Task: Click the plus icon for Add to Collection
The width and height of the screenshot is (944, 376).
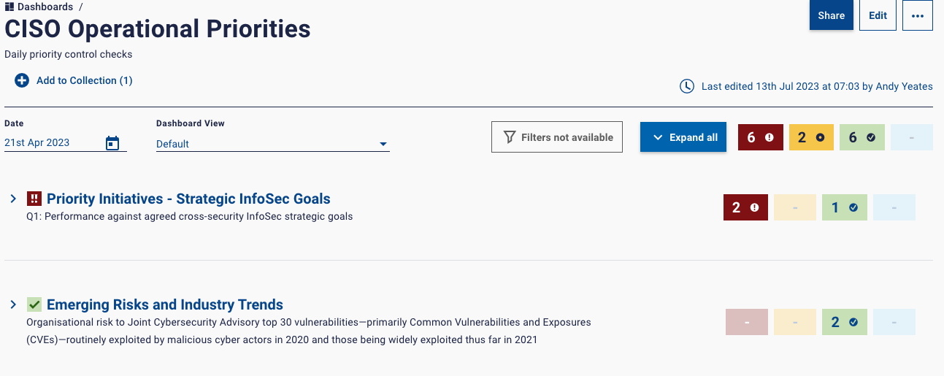Action: click(x=22, y=80)
